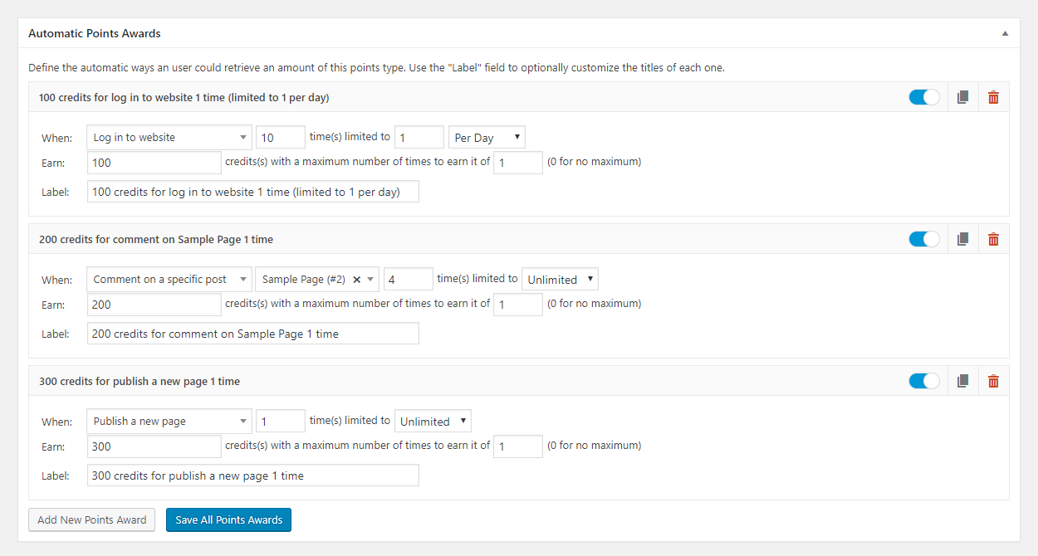Image resolution: width=1038 pixels, height=556 pixels.
Task: Duplicate the 200 credits comment award
Action: click(962, 239)
